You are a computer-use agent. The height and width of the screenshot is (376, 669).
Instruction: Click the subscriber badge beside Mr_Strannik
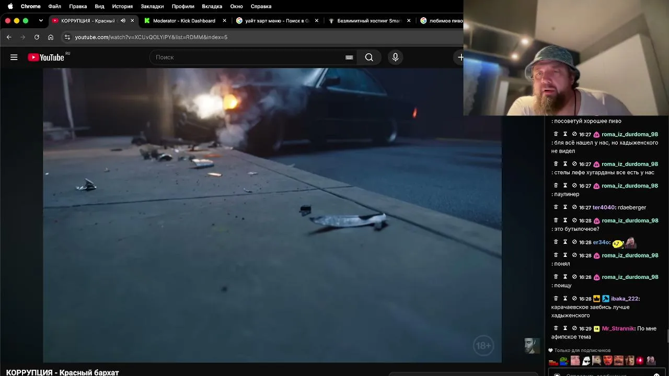click(596, 328)
